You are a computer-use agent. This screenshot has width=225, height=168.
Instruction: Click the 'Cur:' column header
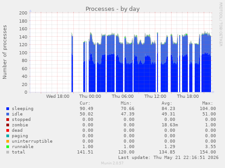pos(85,103)
